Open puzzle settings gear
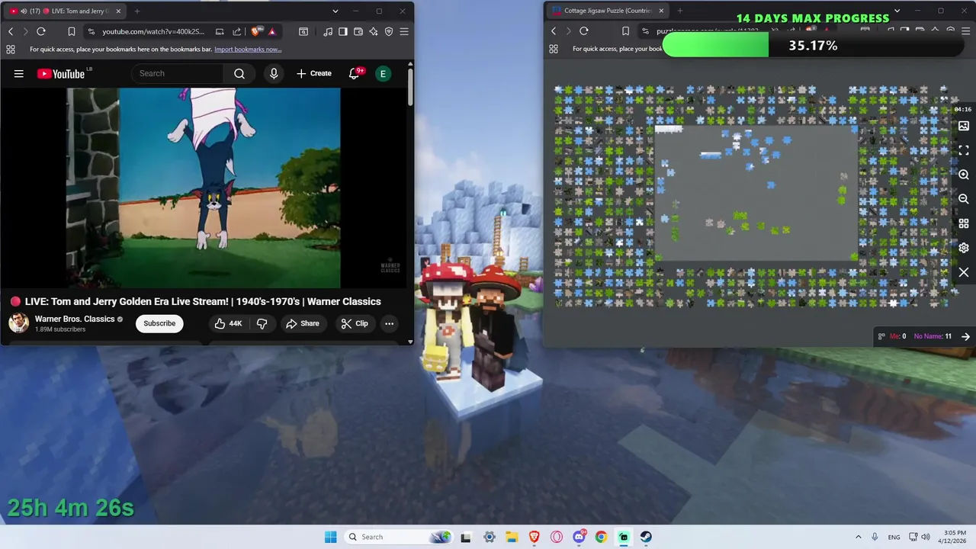 pyautogui.click(x=964, y=248)
